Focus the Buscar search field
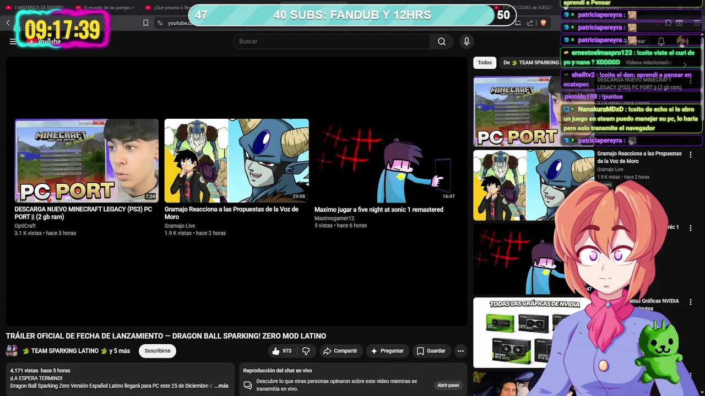This screenshot has height=396, width=705. (x=332, y=41)
